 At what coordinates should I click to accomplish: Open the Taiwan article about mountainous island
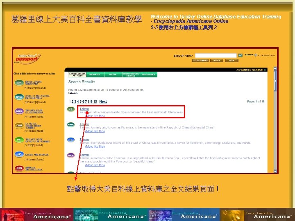click(x=84, y=140)
